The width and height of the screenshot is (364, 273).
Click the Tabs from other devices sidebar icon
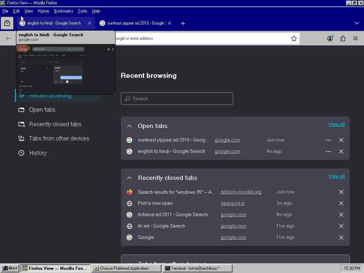pos(21,139)
